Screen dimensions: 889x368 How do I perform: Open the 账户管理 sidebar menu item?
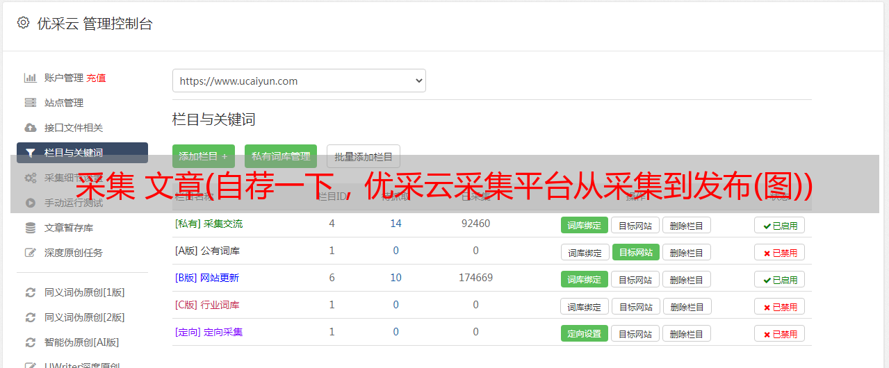tap(64, 78)
